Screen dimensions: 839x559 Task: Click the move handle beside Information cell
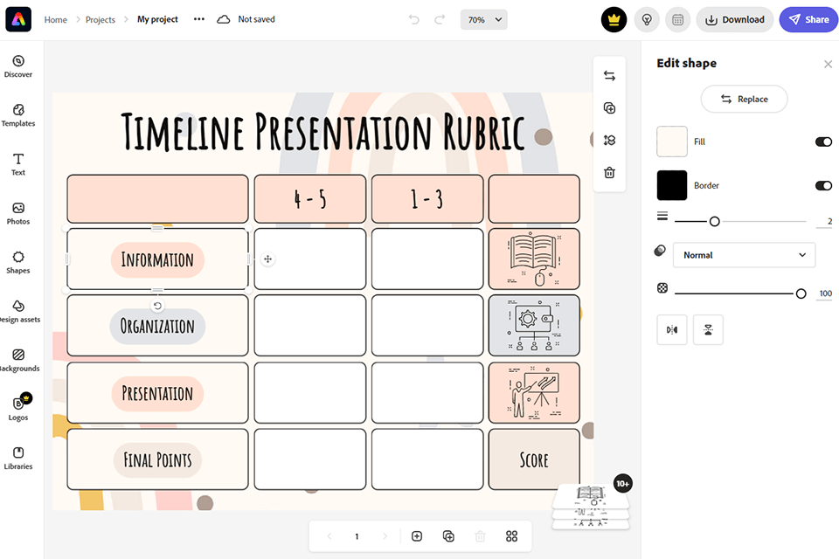pos(267,259)
